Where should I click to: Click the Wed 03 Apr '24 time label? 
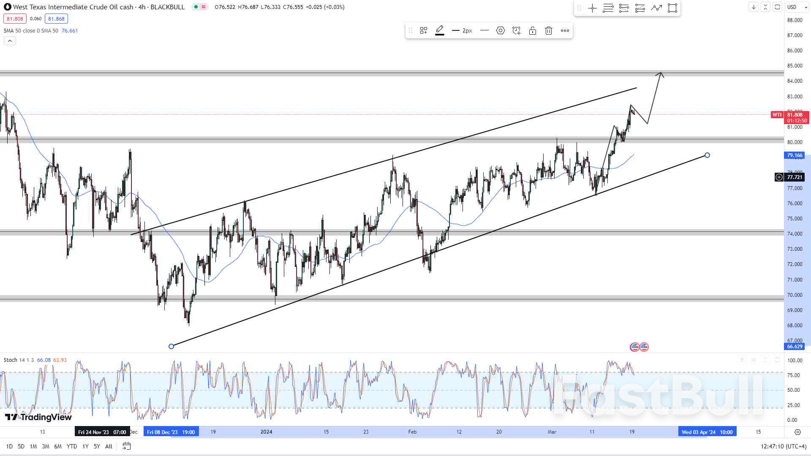pyautogui.click(x=707, y=432)
